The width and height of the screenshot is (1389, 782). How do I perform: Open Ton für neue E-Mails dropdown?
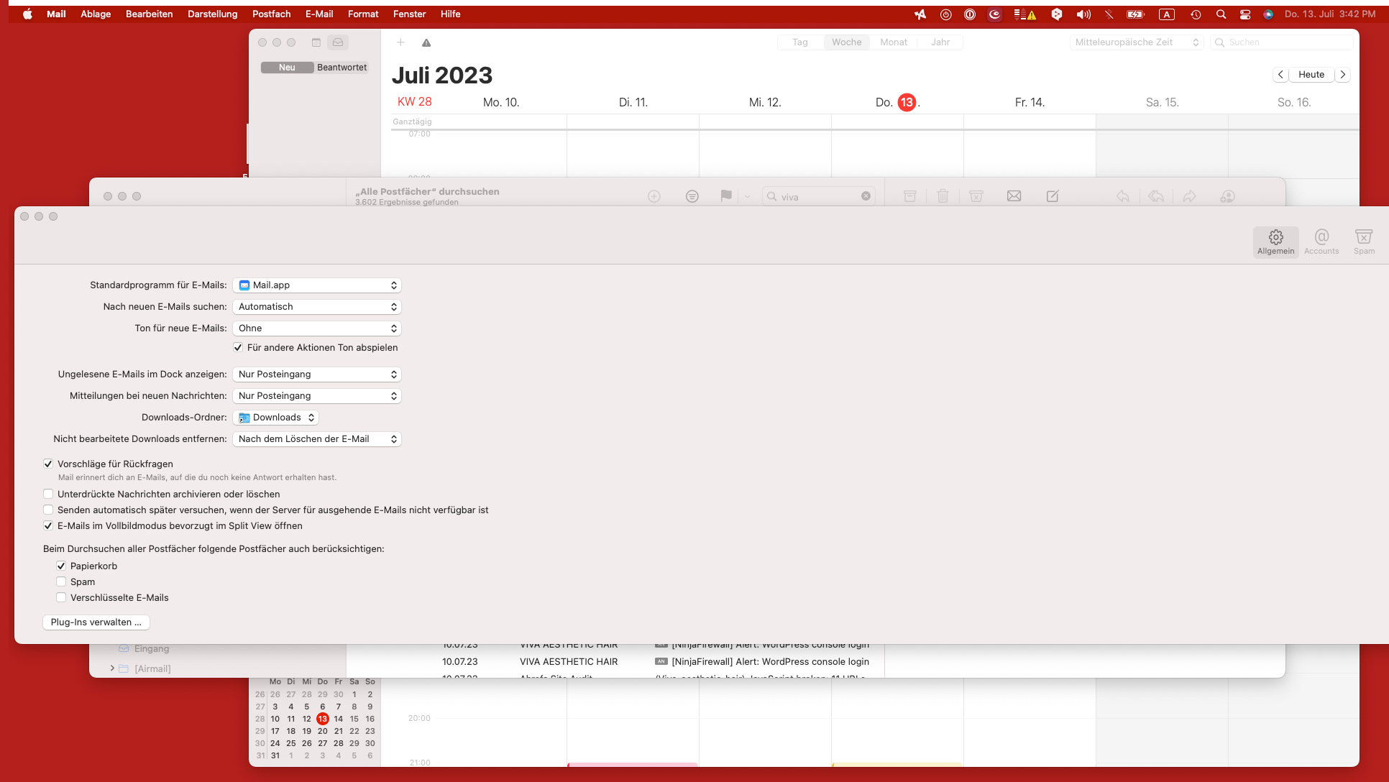[x=316, y=328]
